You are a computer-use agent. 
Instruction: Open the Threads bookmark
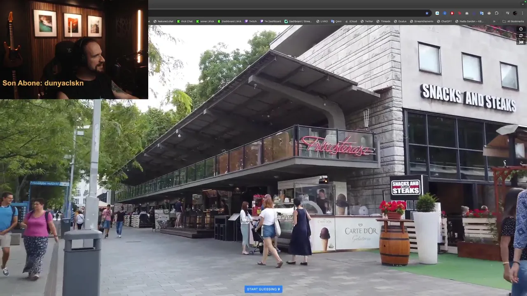pos(383,21)
